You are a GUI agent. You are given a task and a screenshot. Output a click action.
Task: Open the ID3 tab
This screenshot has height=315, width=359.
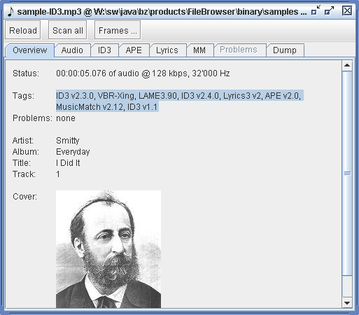104,50
